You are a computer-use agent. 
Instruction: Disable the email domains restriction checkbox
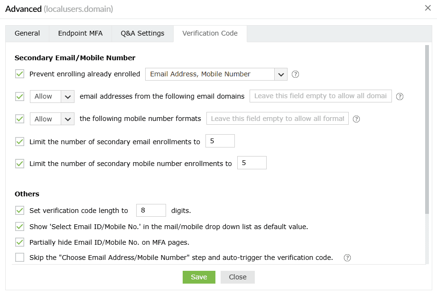[x=19, y=96]
